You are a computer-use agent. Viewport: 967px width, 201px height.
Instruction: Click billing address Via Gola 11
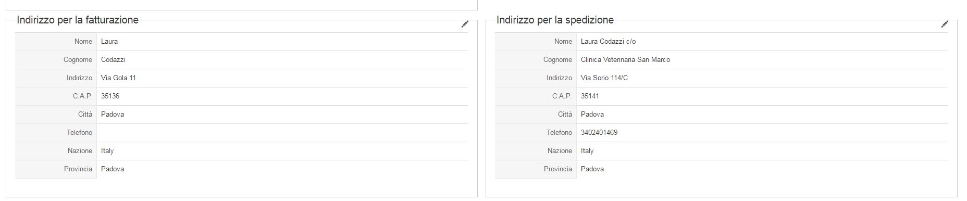118,78
